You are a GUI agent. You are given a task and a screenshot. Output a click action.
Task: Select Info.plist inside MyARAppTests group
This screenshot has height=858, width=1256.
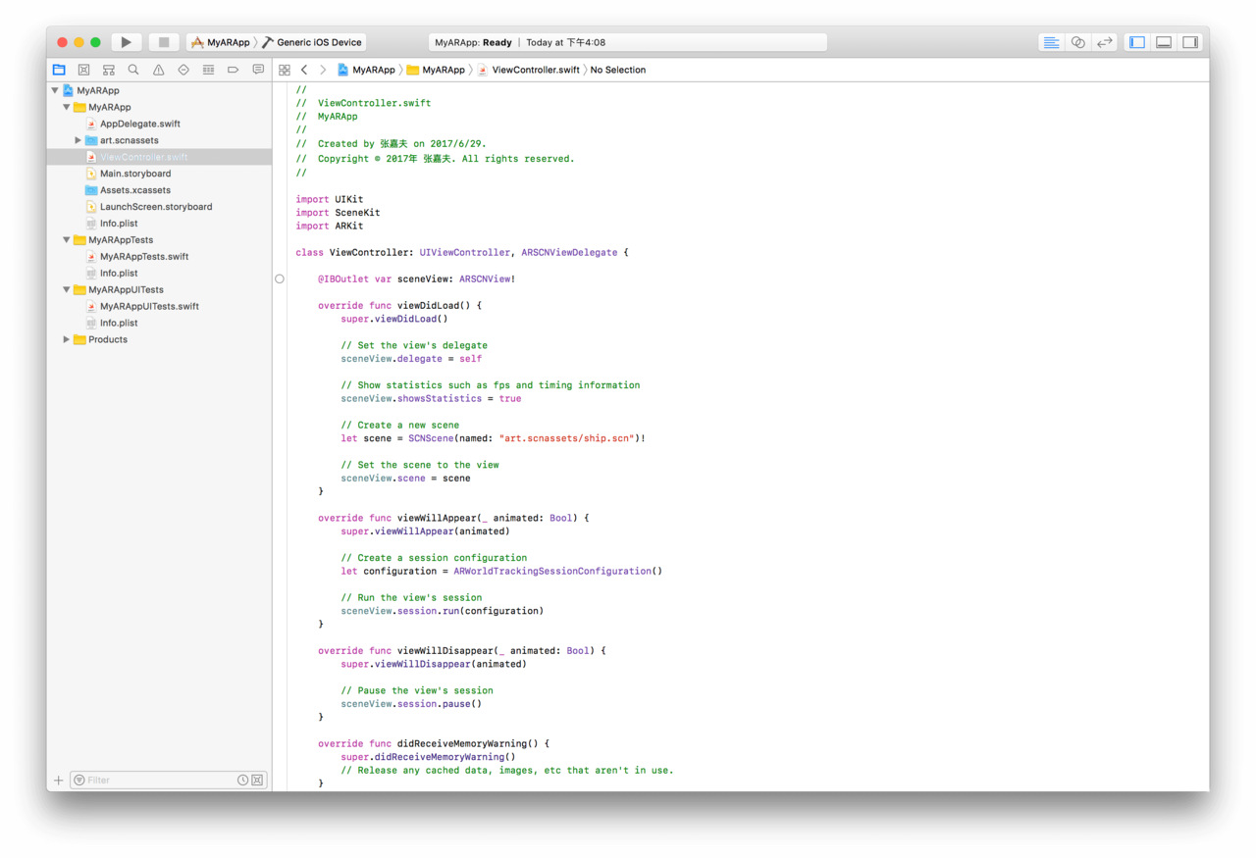(x=119, y=274)
